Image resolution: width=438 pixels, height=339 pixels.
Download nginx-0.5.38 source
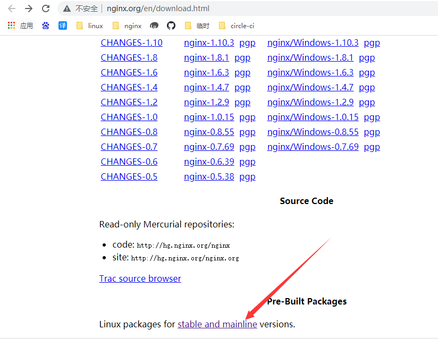[x=209, y=176]
